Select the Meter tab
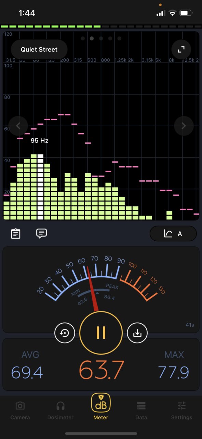Screen dimensions: 202x439 point(101,407)
